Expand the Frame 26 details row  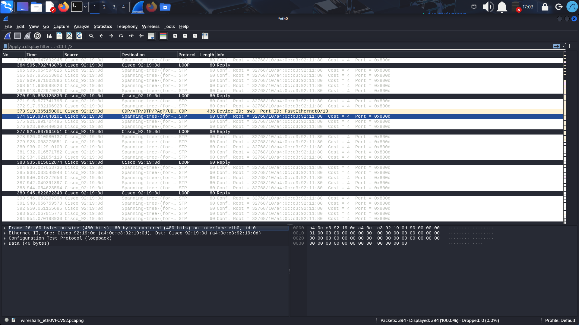click(x=5, y=228)
